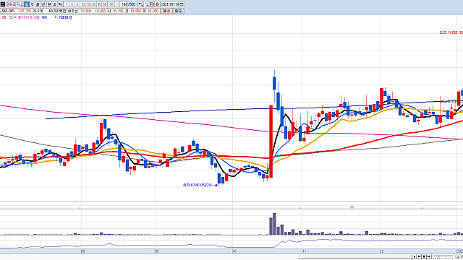Select the tick (틱) chart type button
This screenshot has width=463, height=260.
(60, 4)
